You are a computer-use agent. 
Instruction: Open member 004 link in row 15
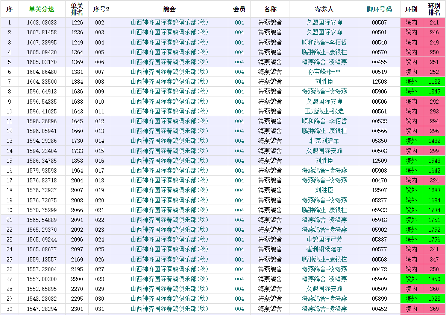tap(240, 161)
